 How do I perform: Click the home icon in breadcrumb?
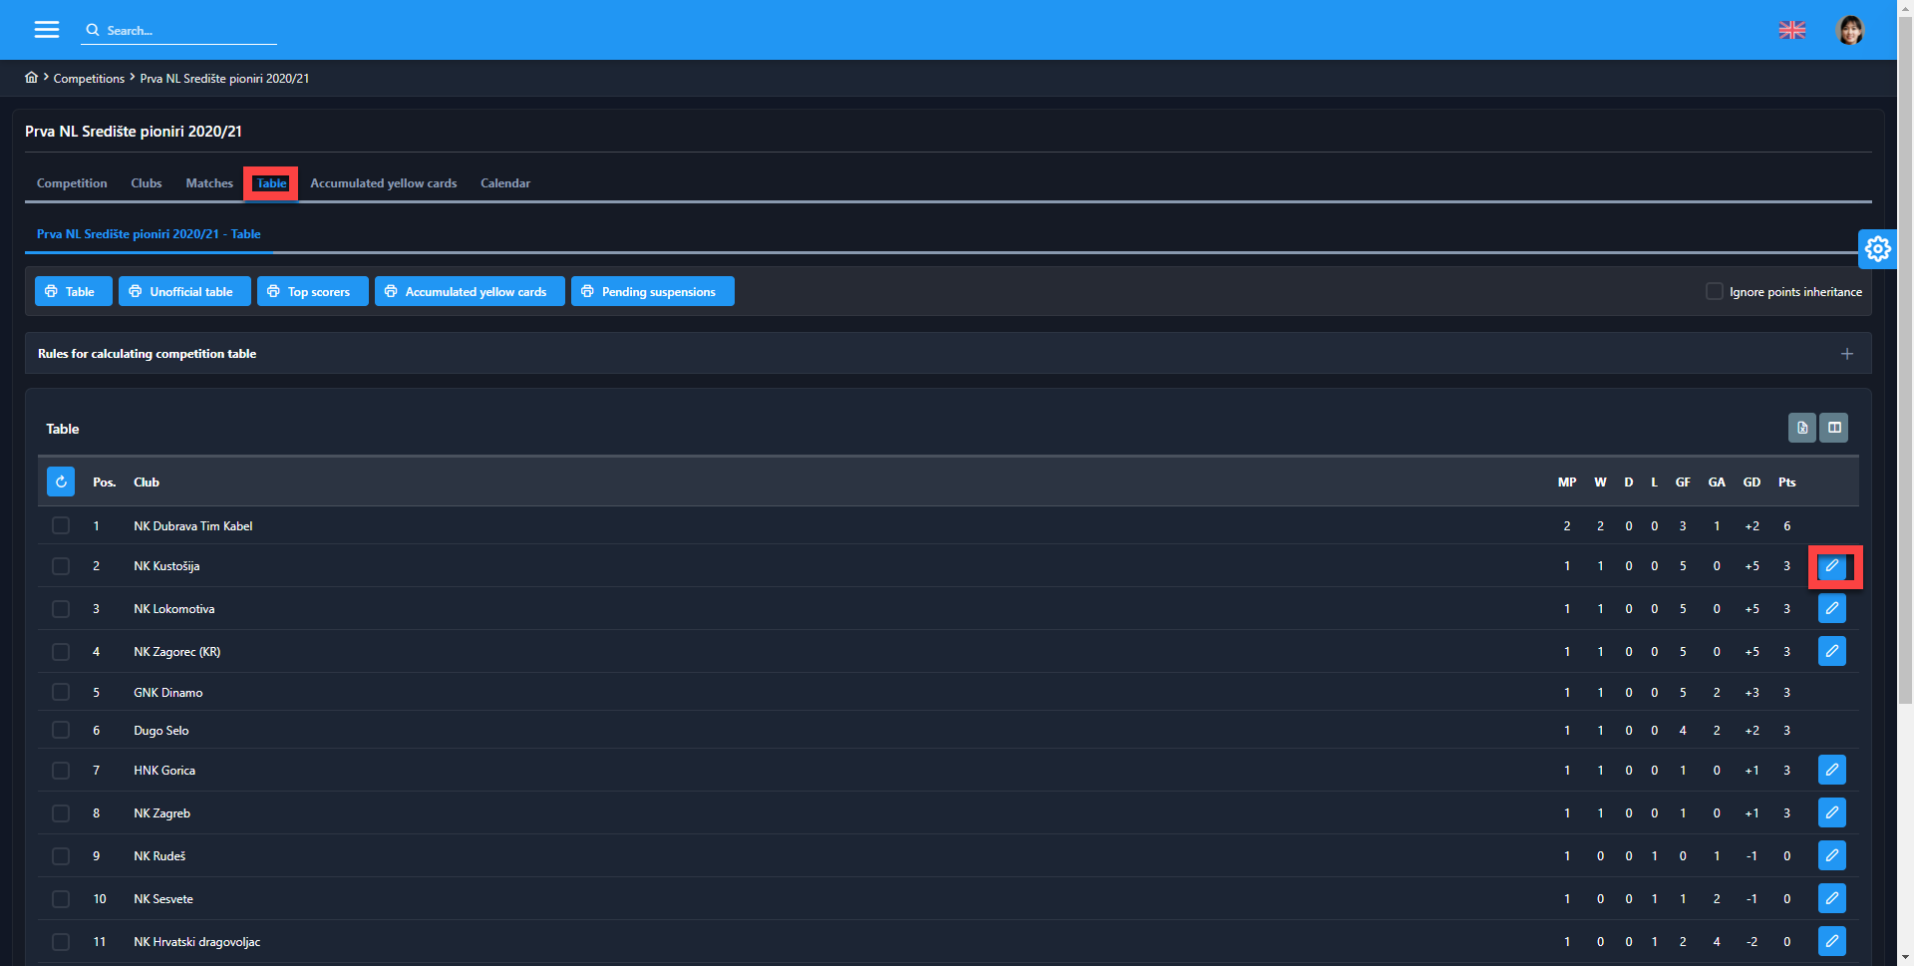coord(32,78)
